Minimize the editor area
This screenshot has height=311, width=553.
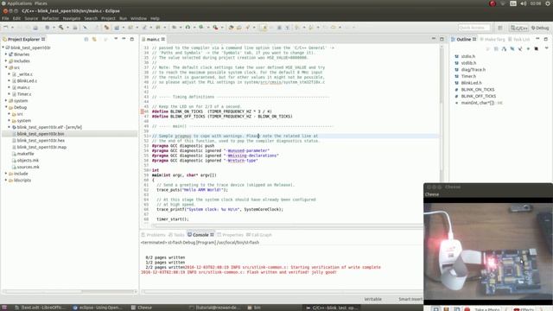(434, 39)
